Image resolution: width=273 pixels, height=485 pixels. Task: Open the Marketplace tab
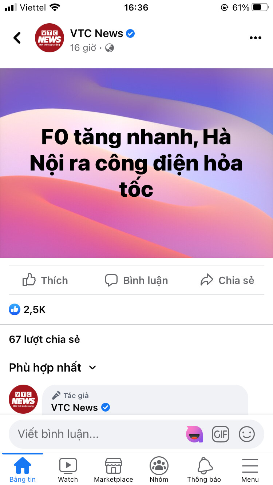[114, 470]
